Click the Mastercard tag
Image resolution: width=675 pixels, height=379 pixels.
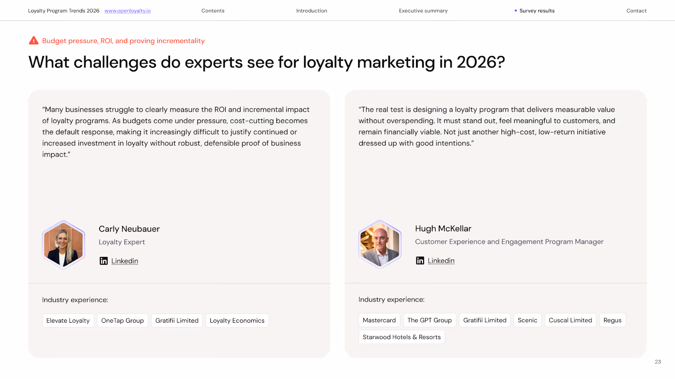coord(379,320)
